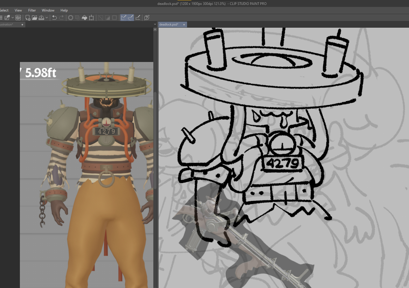Viewport: 409px width, 288px height.
Task: Click the Clear (sunburst) icon
Action: 70,18
